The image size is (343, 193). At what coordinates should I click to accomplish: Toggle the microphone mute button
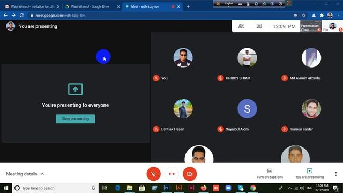tap(154, 174)
